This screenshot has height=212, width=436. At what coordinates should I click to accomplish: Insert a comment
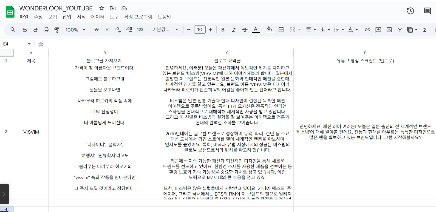click(378, 30)
